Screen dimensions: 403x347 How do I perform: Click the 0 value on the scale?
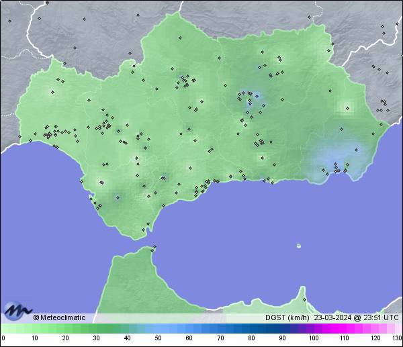[3, 338]
